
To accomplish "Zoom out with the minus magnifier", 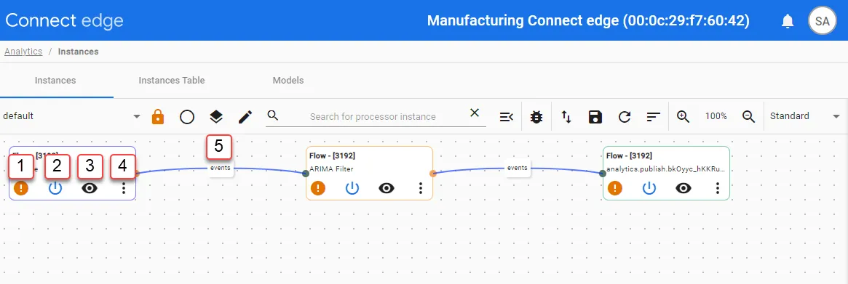I will [748, 117].
